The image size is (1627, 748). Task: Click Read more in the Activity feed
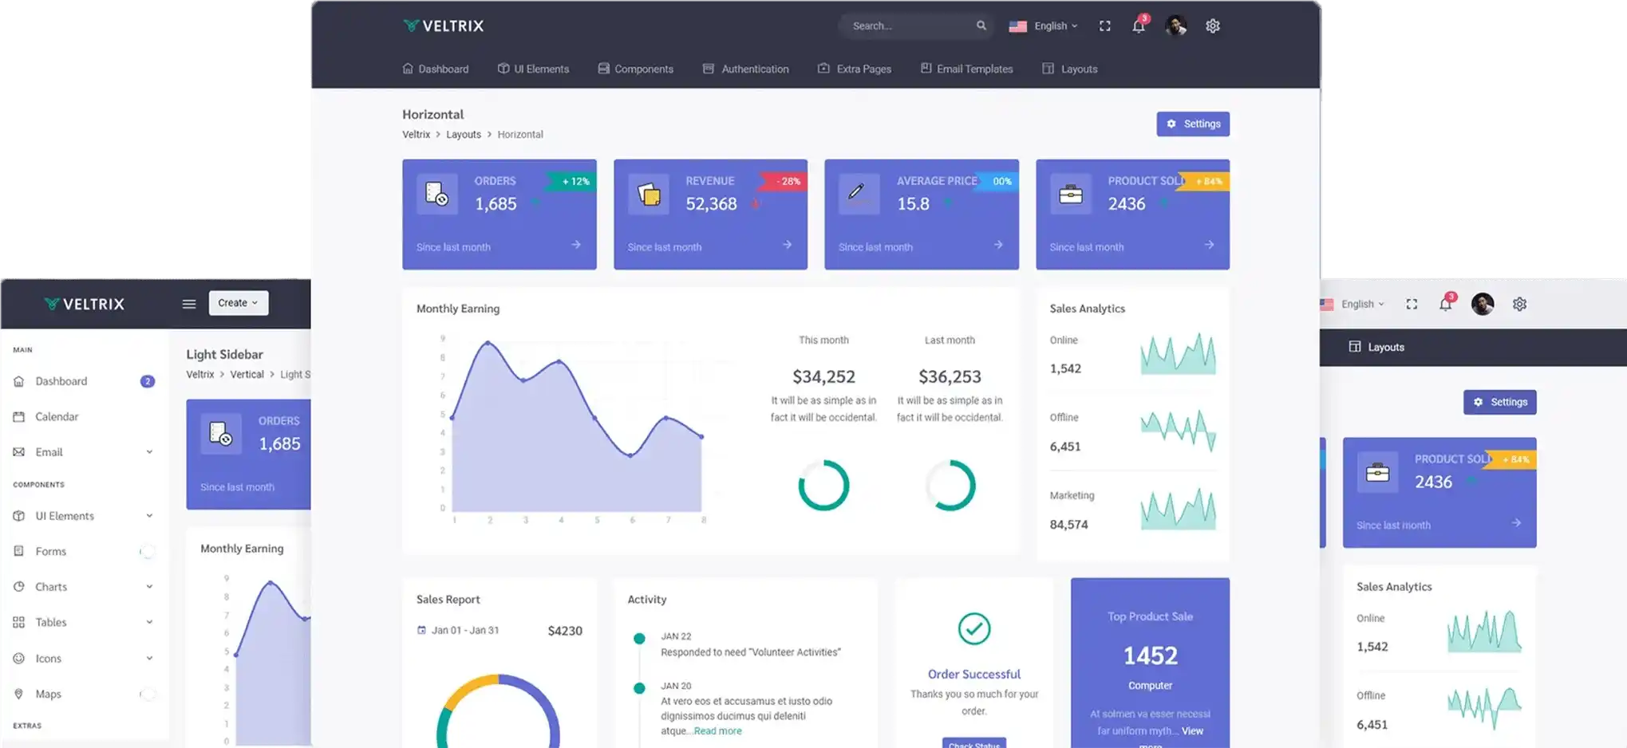pyautogui.click(x=717, y=730)
